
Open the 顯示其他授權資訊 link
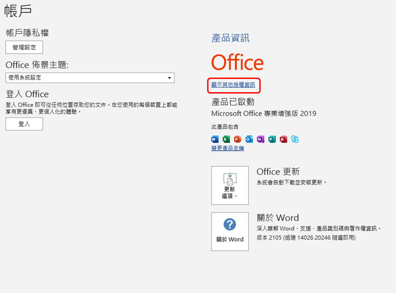pyautogui.click(x=233, y=85)
